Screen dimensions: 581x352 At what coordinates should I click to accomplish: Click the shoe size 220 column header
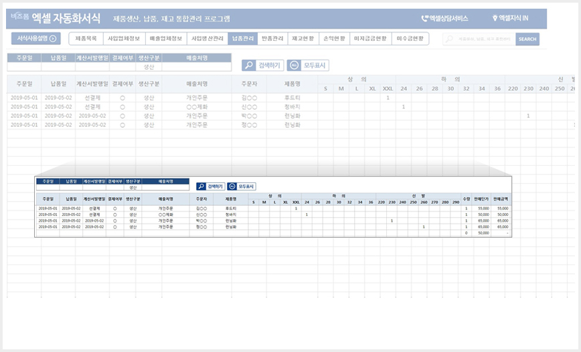click(513, 89)
